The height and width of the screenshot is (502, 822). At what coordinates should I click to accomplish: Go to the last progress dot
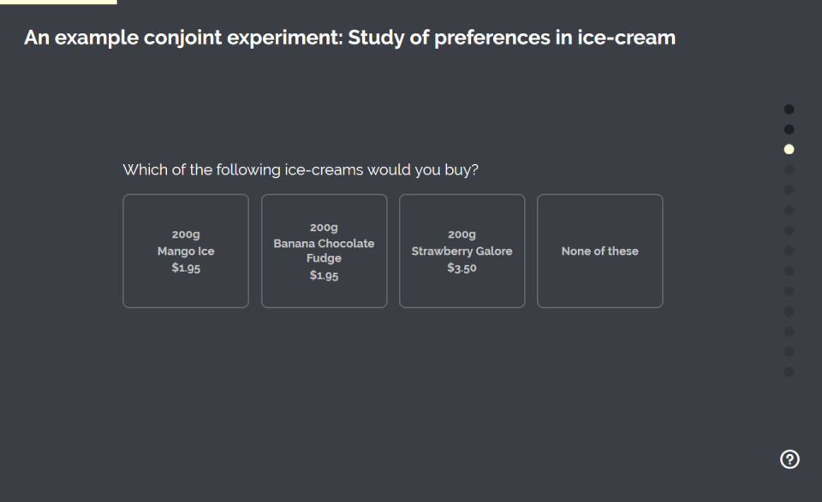tap(789, 372)
